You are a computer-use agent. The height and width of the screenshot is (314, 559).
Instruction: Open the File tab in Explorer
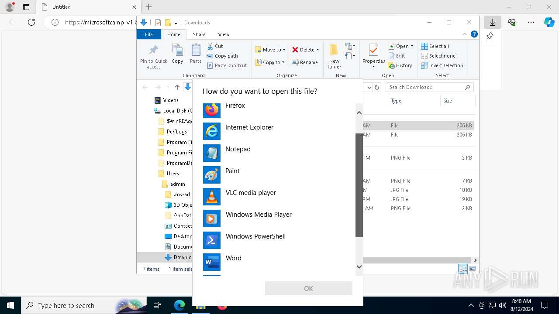tap(149, 34)
